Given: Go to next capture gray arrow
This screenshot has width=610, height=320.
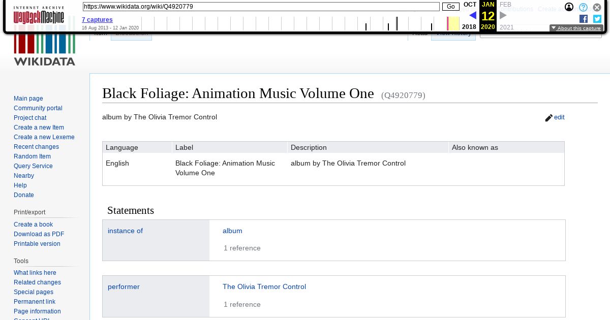Looking at the screenshot, I should coord(503,16).
